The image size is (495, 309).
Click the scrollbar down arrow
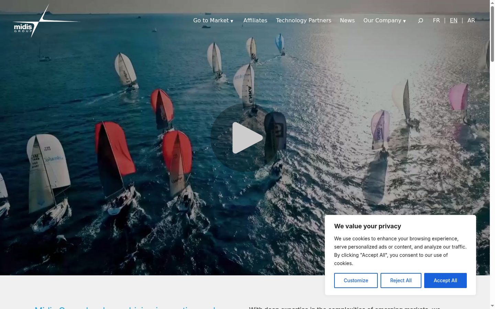click(492, 306)
